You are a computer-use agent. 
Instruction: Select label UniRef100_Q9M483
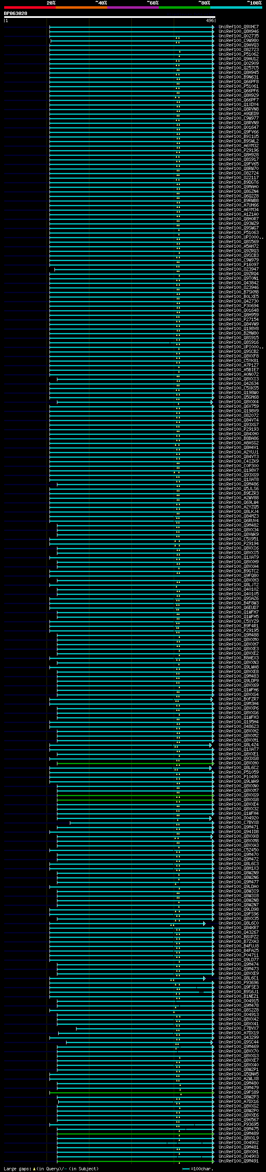239,676
